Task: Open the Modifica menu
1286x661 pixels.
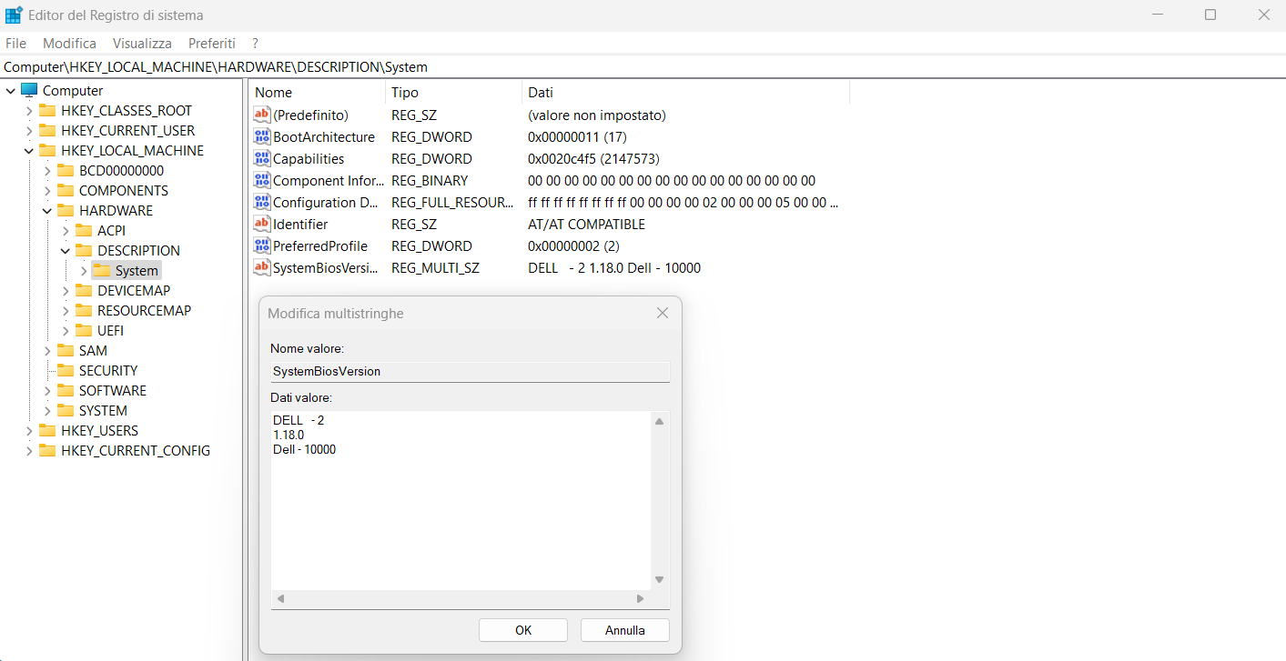Action: click(69, 44)
